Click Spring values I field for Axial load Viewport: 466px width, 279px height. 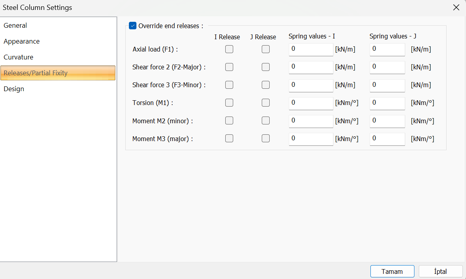tap(311, 50)
